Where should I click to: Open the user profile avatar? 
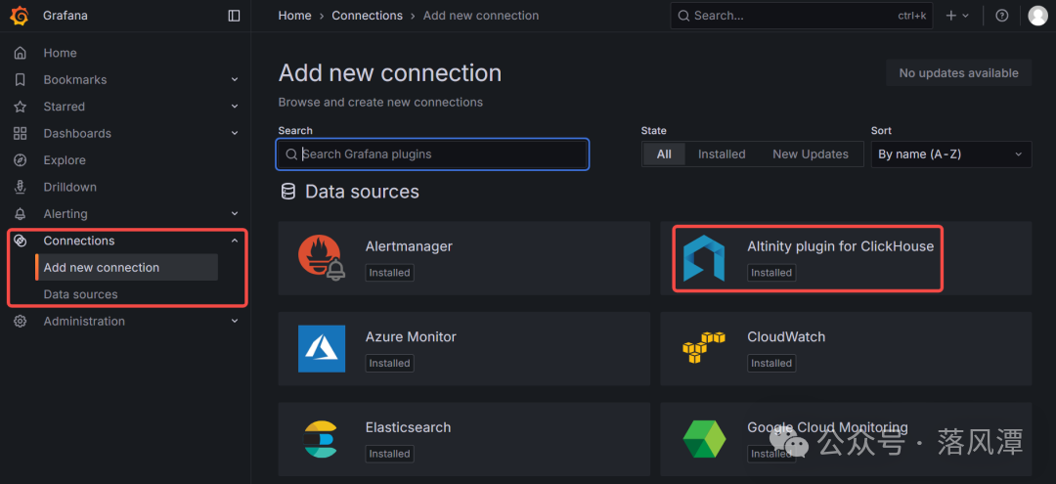pyautogui.click(x=1037, y=16)
